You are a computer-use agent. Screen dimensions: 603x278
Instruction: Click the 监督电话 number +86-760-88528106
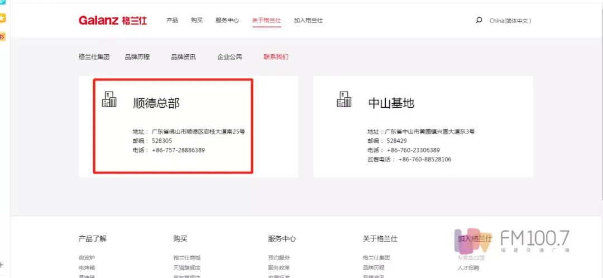coord(424,159)
